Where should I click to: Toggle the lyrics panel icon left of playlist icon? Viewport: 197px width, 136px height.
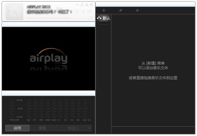coord(77,11)
